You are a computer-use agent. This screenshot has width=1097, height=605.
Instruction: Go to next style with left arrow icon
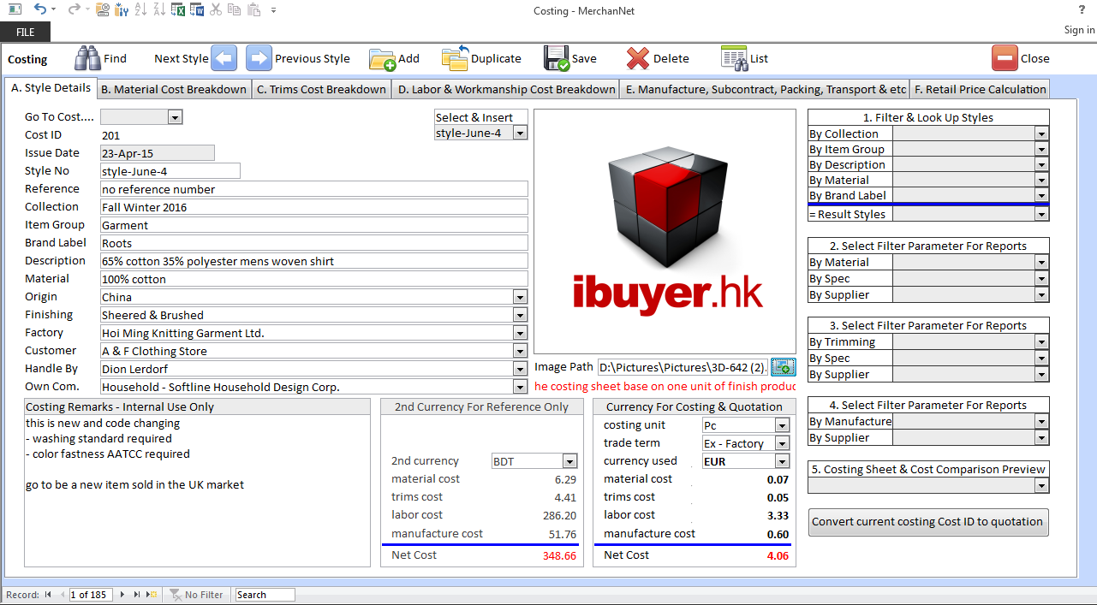click(x=224, y=58)
